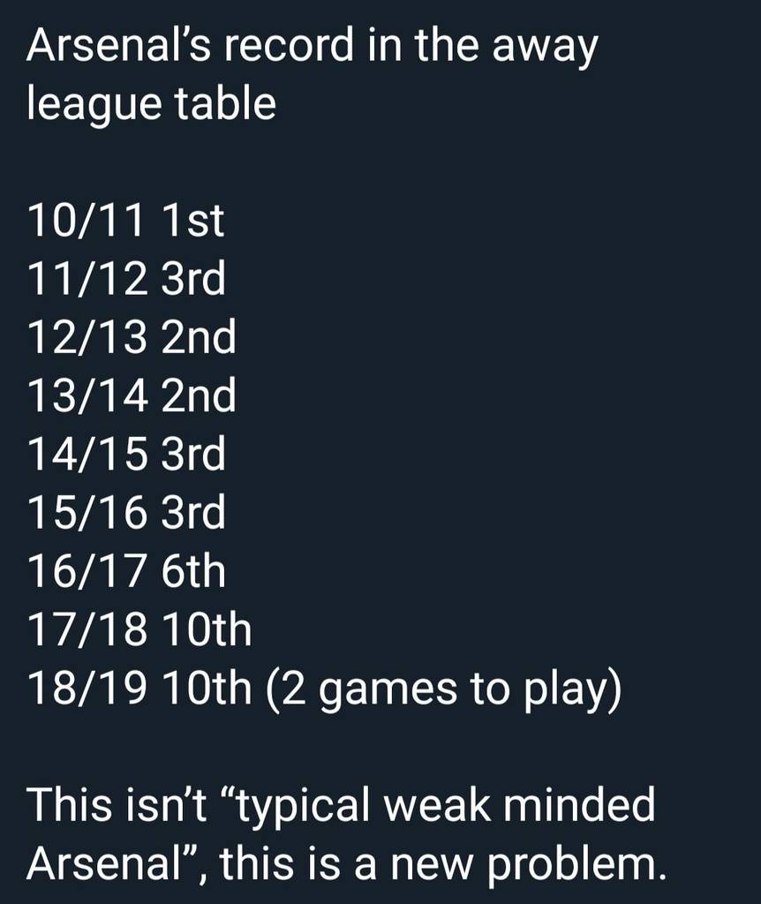This screenshot has width=761, height=904.
Task: Select the "15/16 3rd" season row
Action: pyautogui.click(x=126, y=512)
